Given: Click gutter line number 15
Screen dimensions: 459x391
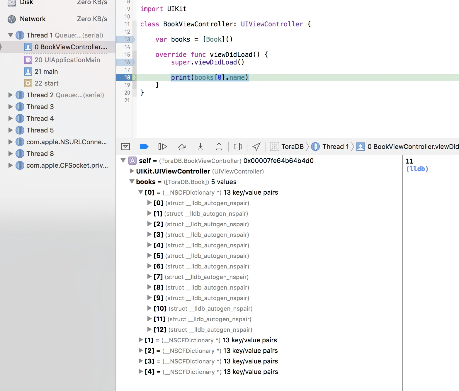Looking at the screenshot, I should [x=127, y=55].
